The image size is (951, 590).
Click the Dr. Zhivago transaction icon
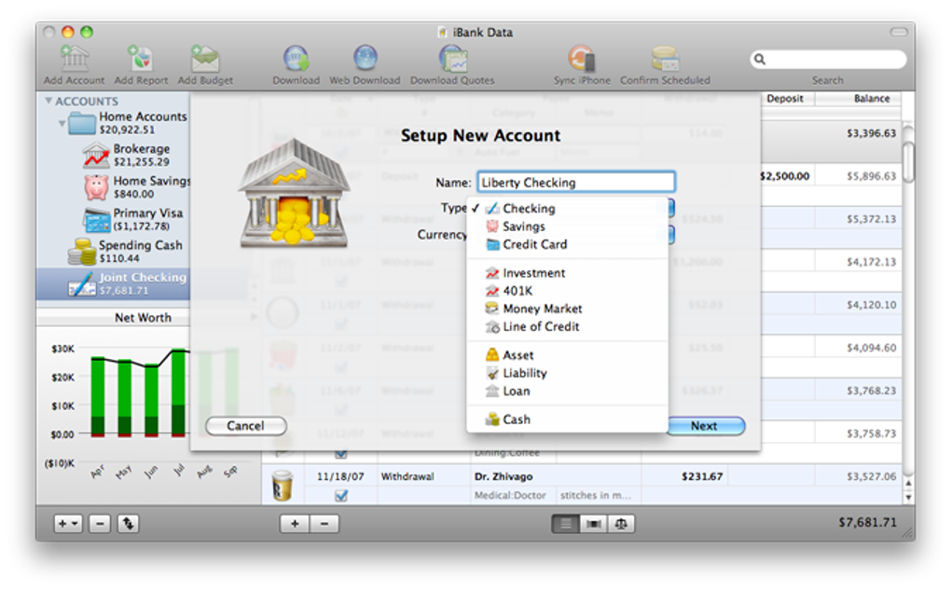coord(282,485)
